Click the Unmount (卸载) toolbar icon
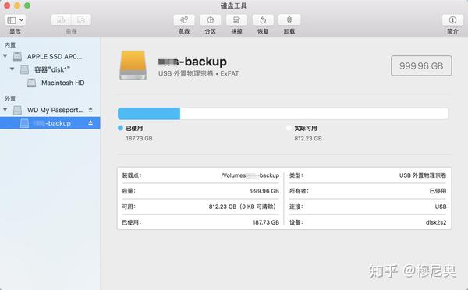Screen dimensions: 468x290 click(289, 20)
